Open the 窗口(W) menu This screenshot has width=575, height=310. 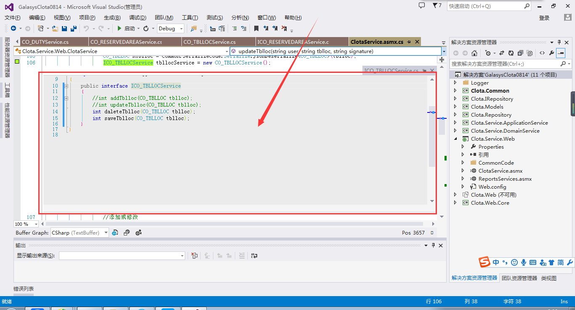coord(267,17)
